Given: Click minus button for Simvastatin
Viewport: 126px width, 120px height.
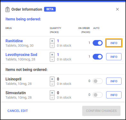Looking at the screenshot, I should [52, 97].
